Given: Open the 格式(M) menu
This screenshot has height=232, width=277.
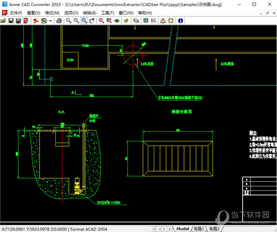Looking at the screenshot, I should click(x=53, y=13).
